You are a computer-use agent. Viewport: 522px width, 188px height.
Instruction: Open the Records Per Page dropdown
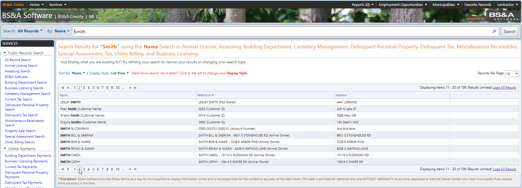pyautogui.click(x=512, y=74)
